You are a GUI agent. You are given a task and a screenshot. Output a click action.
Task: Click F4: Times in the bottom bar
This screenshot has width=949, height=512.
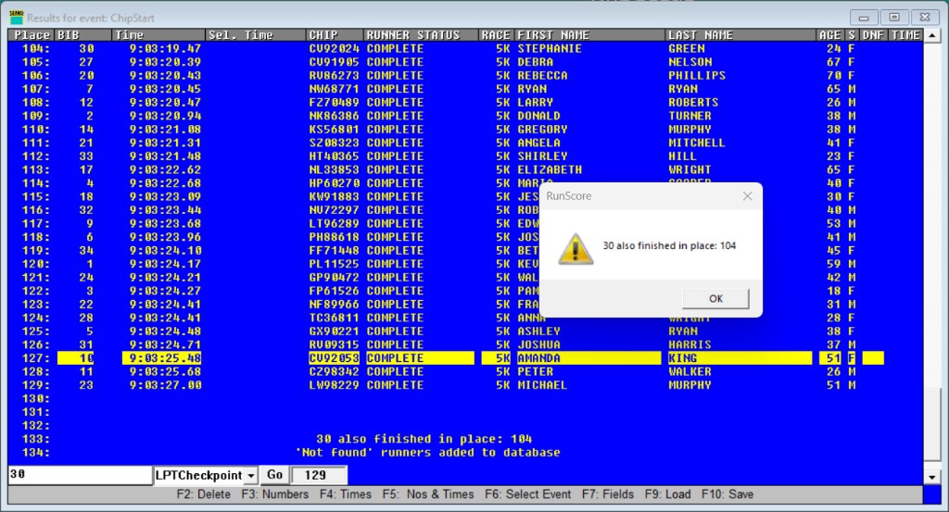tap(346, 494)
